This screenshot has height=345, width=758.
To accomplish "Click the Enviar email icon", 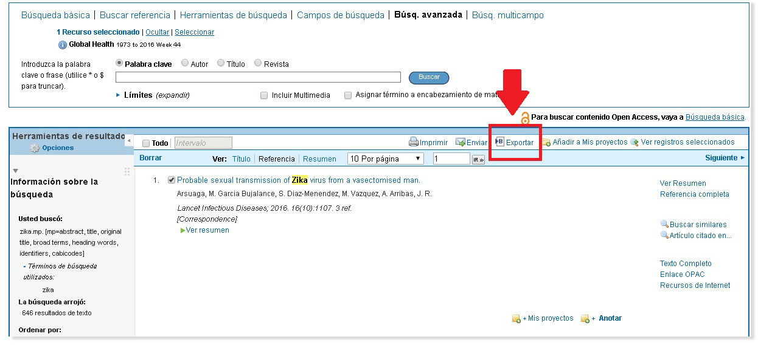I will click(x=461, y=142).
